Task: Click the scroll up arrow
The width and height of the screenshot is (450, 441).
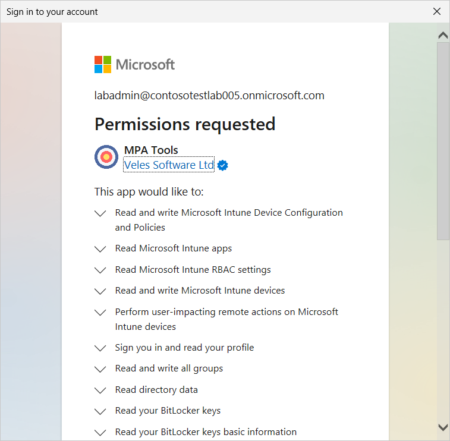Action: click(x=443, y=35)
